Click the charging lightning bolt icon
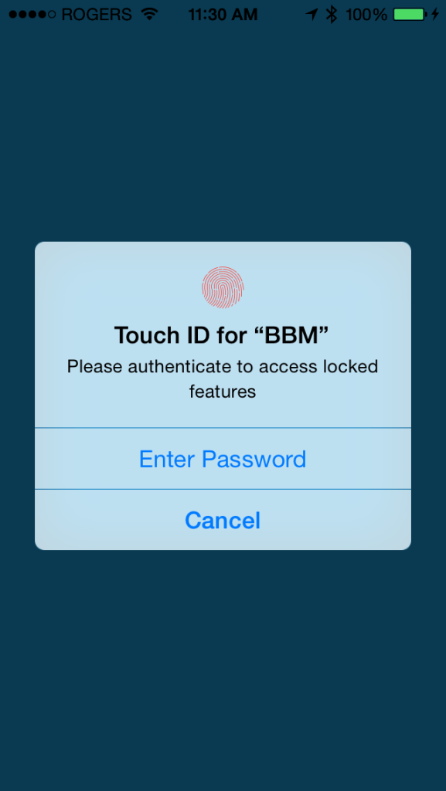The height and width of the screenshot is (791, 446). tap(435, 14)
